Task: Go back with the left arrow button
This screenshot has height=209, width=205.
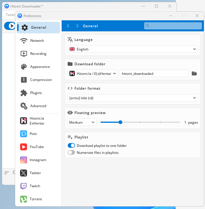Action: 68,26
